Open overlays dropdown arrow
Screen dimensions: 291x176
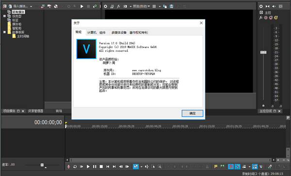coord(160,6)
